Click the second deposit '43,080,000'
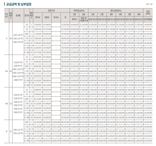The image size is (156, 146). 83,141
